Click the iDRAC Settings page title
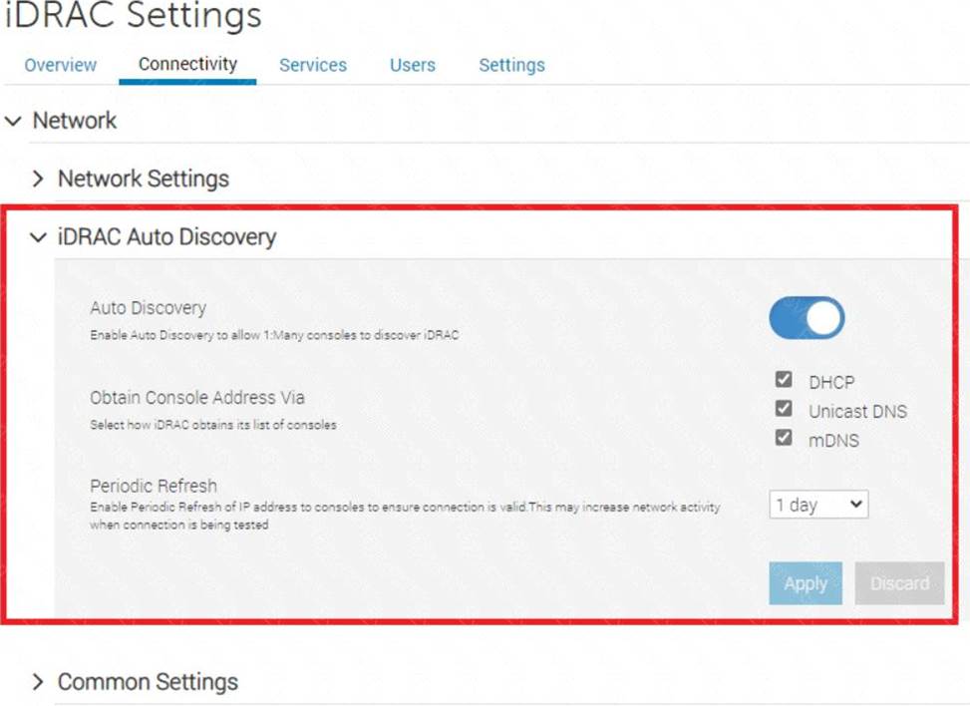The height and width of the screenshot is (706, 970). (133, 15)
